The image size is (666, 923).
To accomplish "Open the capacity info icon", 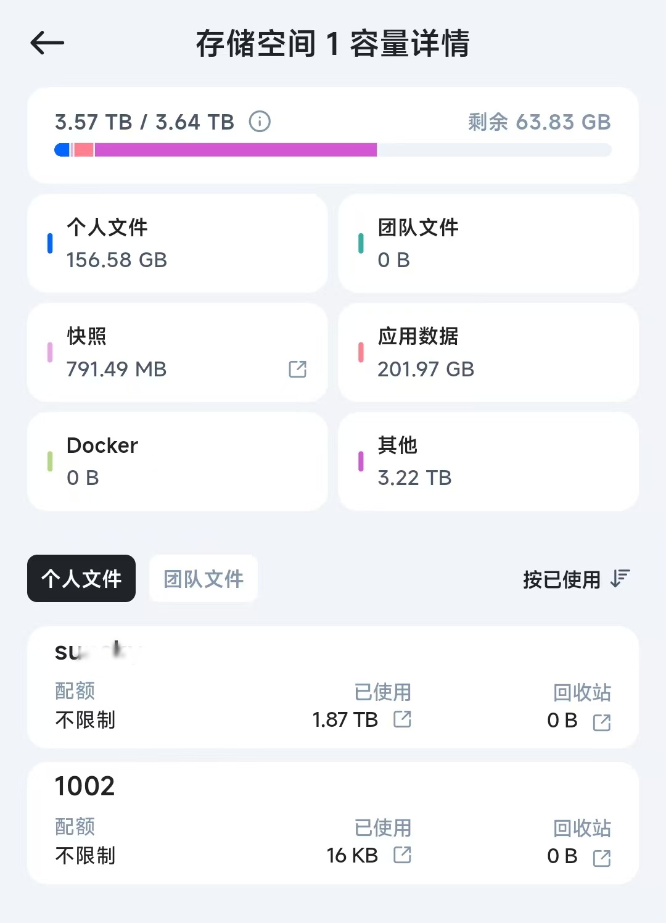I will click(x=260, y=122).
